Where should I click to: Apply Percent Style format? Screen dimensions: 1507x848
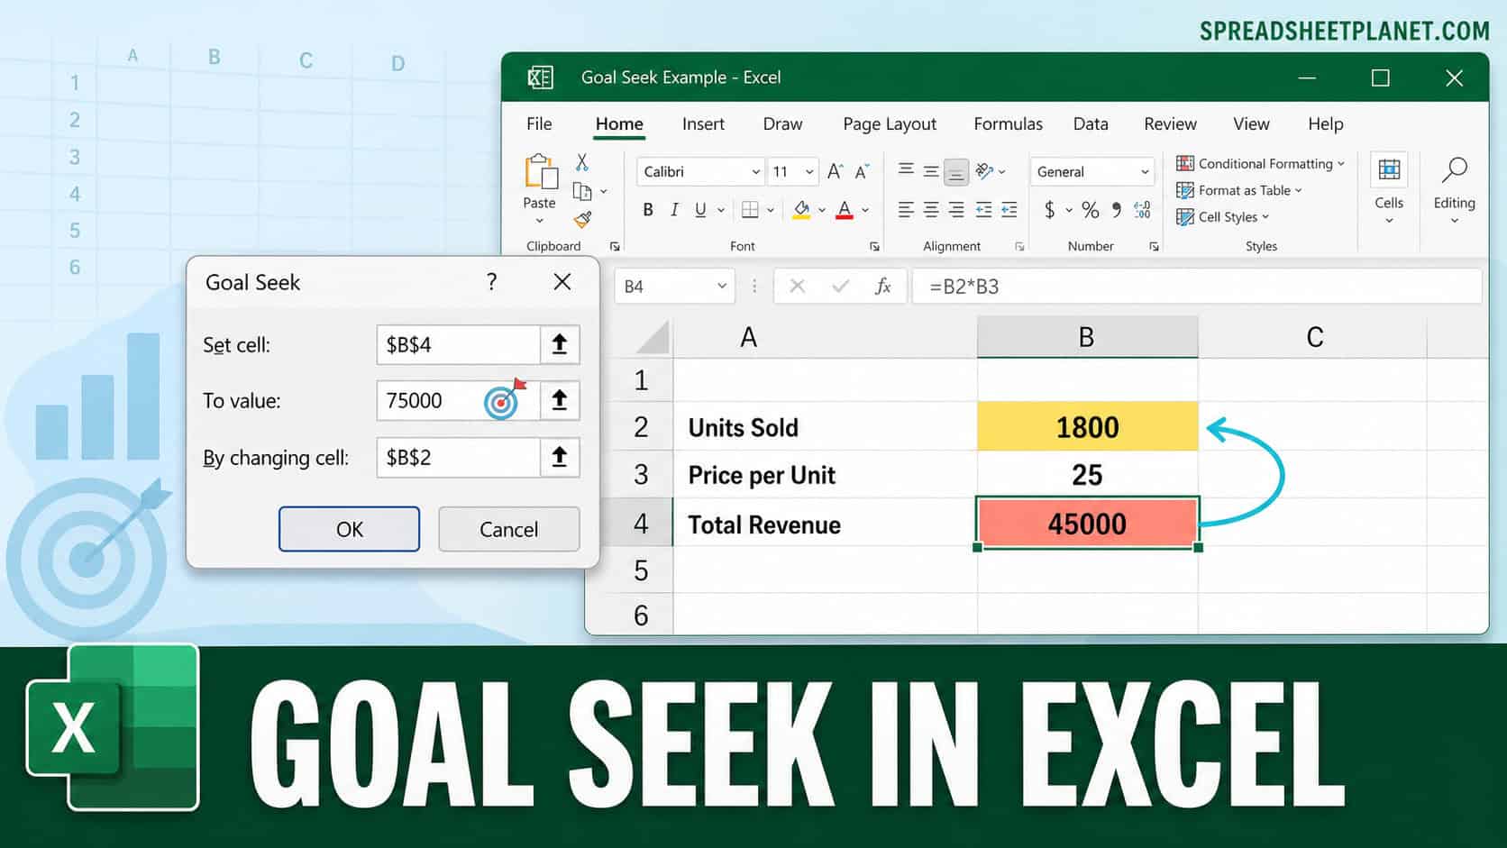1091,210
